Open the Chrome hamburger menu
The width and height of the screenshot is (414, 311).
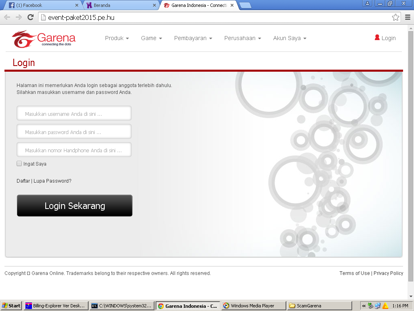408,17
